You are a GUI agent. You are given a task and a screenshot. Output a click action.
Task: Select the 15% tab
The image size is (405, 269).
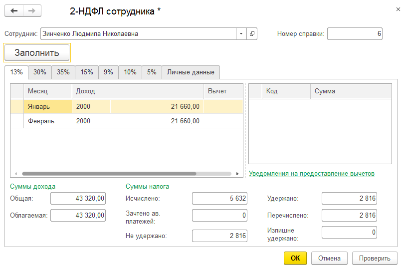pos(87,72)
